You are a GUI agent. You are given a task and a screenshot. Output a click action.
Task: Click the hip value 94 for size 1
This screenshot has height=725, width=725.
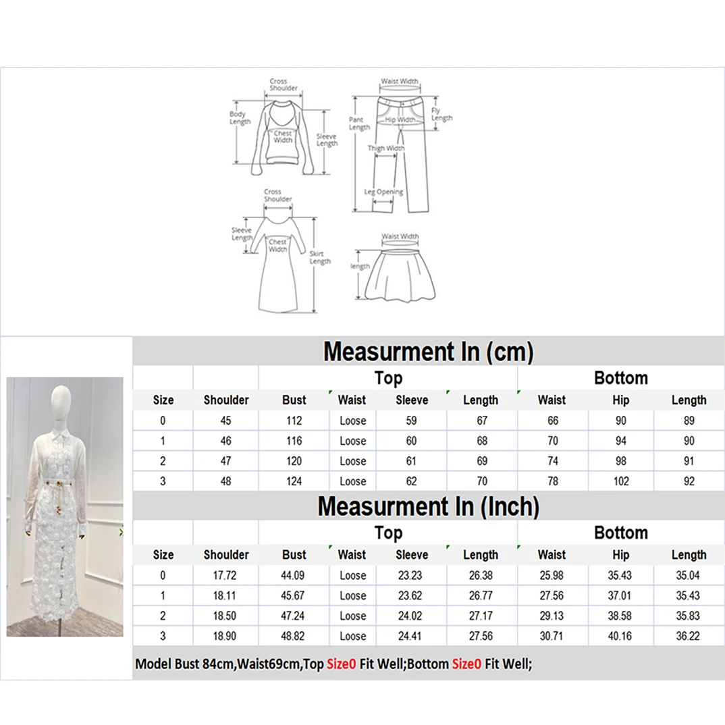(620, 441)
